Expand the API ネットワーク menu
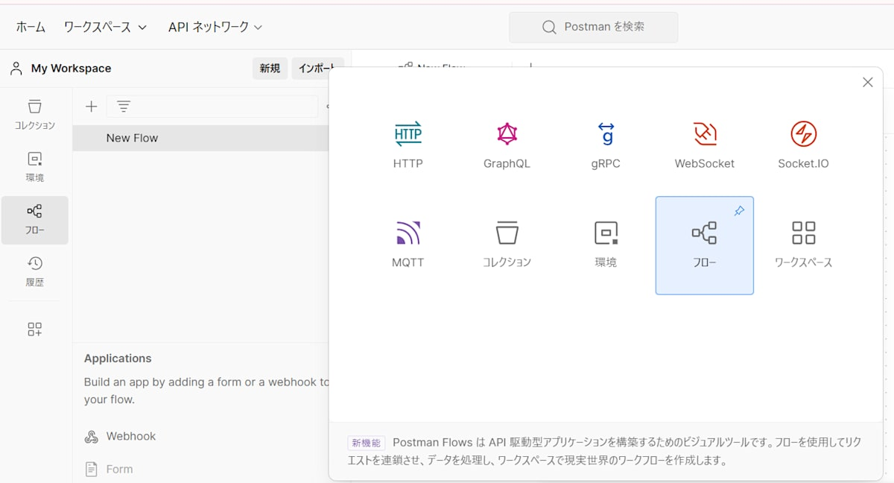This screenshot has width=894, height=483. 215,27
